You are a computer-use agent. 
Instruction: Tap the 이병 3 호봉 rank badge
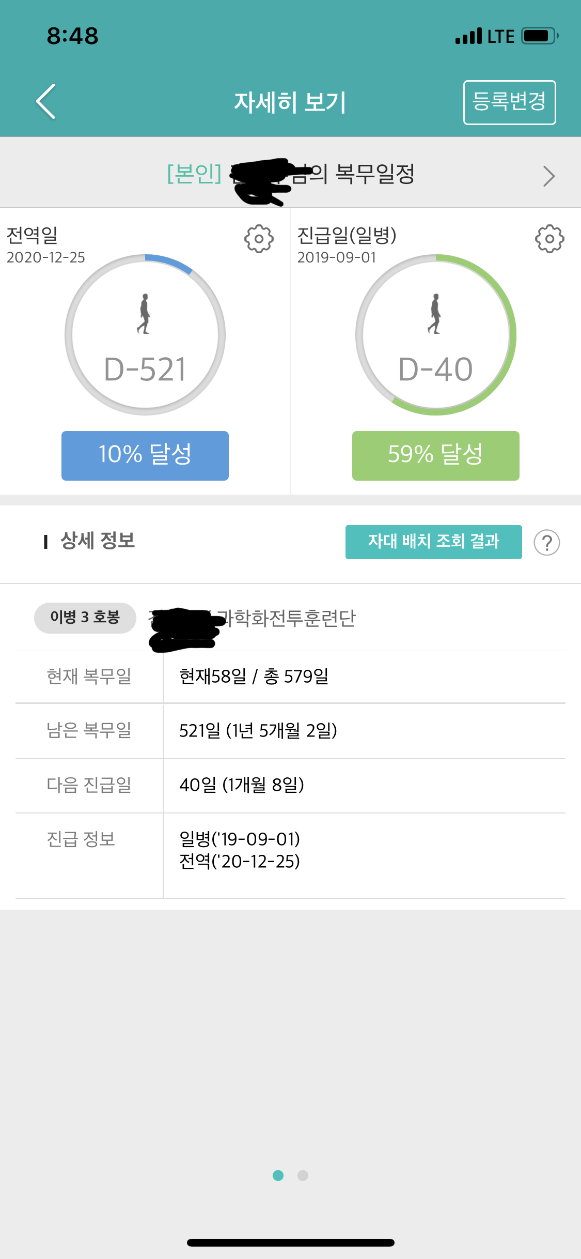(x=85, y=617)
